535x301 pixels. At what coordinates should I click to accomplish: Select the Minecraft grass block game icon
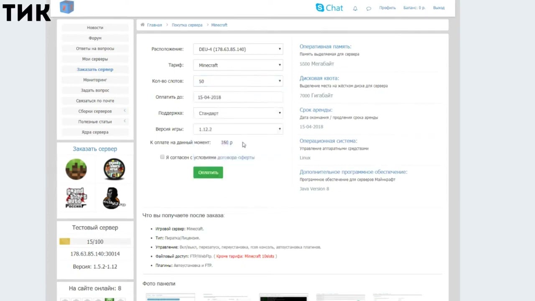click(76, 169)
